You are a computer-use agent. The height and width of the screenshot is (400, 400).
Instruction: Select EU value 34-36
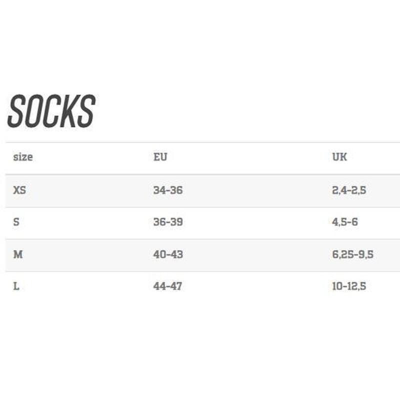point(168,190)
